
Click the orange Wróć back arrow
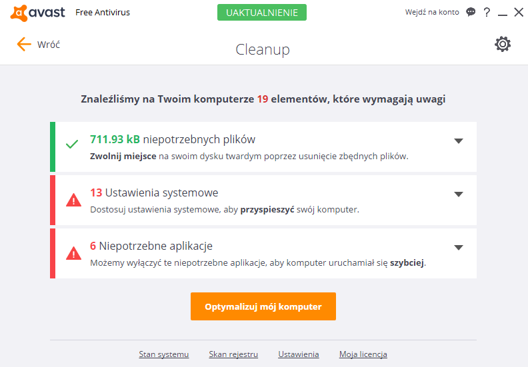[x=24, y=45]
